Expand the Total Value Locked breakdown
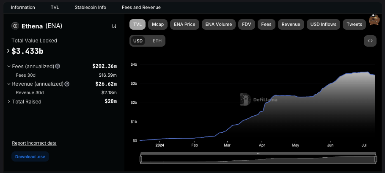385x173 pixels. (x=8, y=51)
